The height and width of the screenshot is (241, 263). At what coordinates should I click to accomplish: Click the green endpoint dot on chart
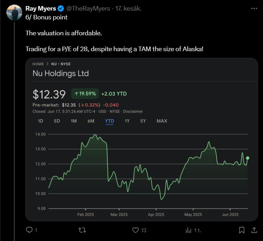click(x=248, y=158)
